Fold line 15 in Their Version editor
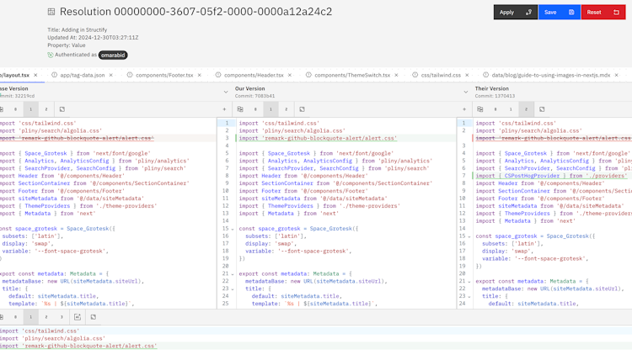The image size is (632, 355). (x=469, y=236)
